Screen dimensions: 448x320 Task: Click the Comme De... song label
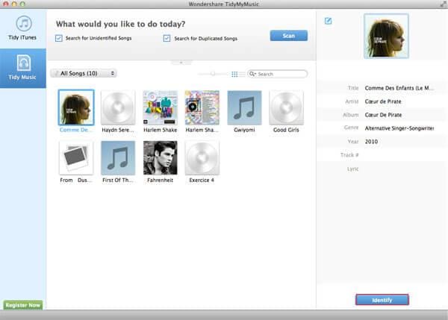[x=76, y=130]
